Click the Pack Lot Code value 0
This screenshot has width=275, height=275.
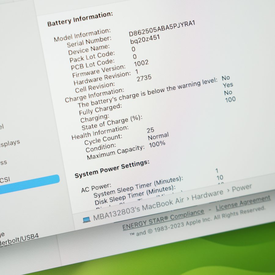click(x=134, y=49)
